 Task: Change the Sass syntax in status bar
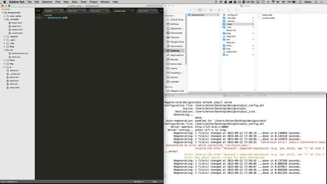click(154, 182)
